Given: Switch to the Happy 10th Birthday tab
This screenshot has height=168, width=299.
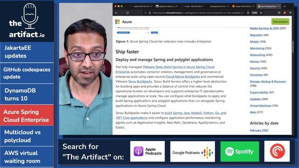Looking at the screenshot, I should (243, 6).
